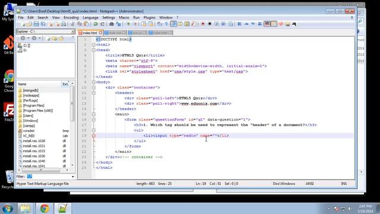Screen dimensions: 380x214
Task: Click the ABC spell-check toolbar icon
Action: pos(267,24)
